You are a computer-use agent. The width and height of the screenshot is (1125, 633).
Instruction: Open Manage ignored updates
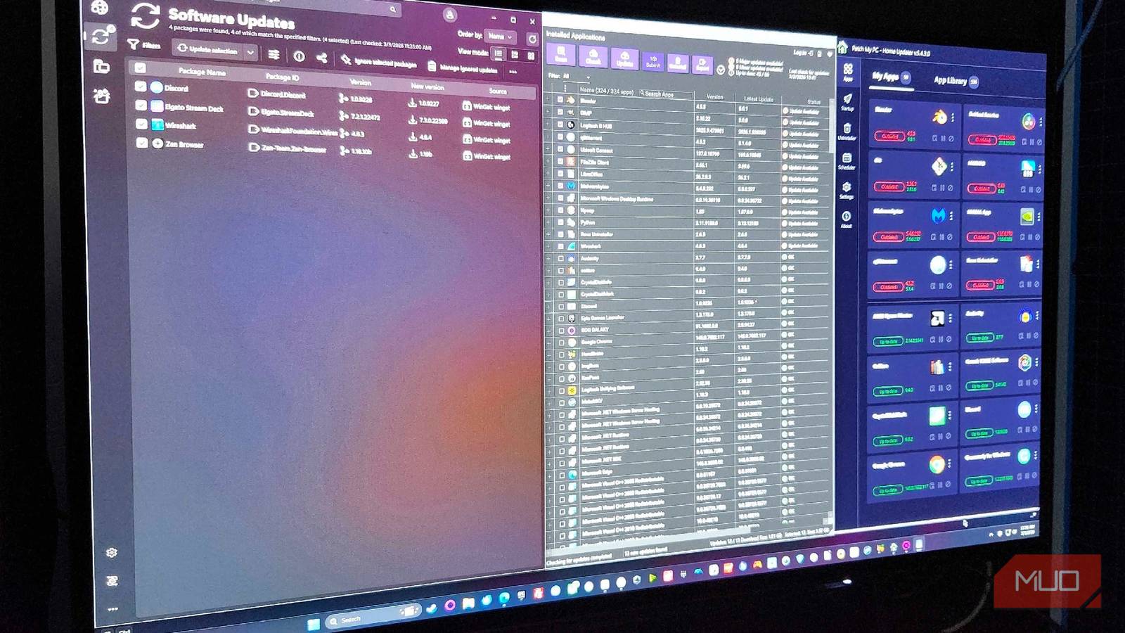[462, 68]
